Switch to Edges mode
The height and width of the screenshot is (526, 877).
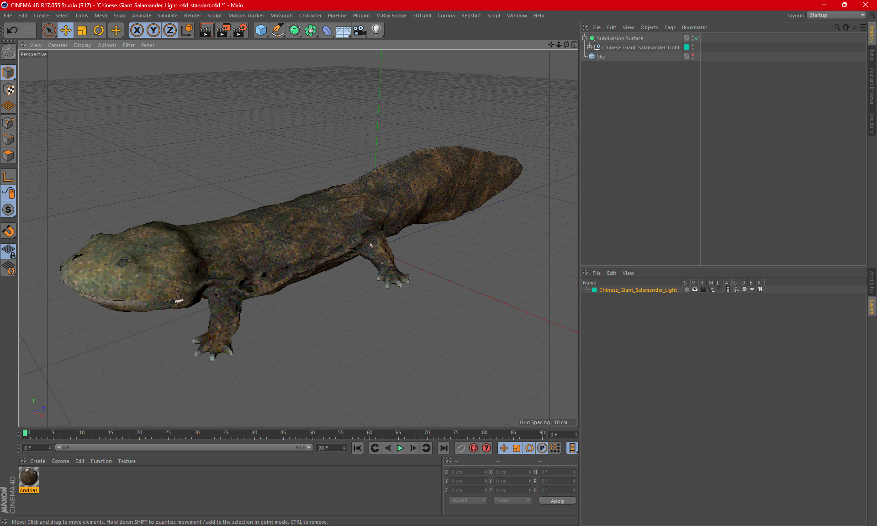click(x=8, y=139)
